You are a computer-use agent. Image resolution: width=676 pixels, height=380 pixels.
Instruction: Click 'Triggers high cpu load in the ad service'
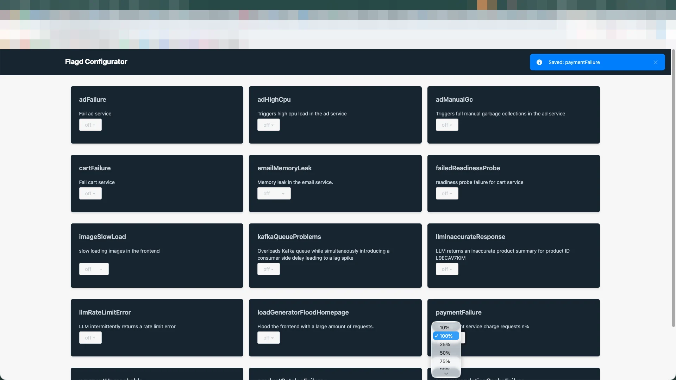click(x=302, y=114)
